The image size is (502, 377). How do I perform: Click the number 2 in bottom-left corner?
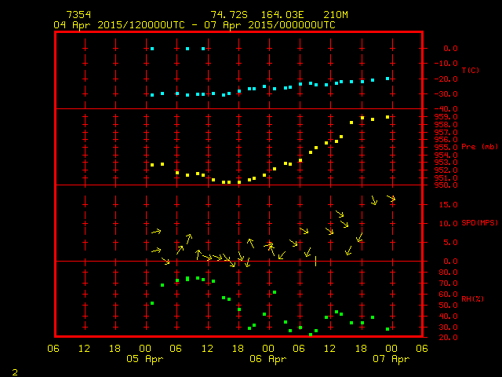coord(14,371)
